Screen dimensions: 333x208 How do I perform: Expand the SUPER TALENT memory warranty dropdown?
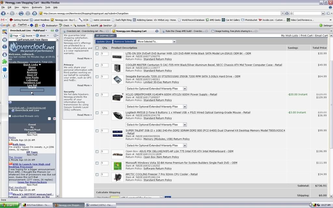(x=156, y=145)
